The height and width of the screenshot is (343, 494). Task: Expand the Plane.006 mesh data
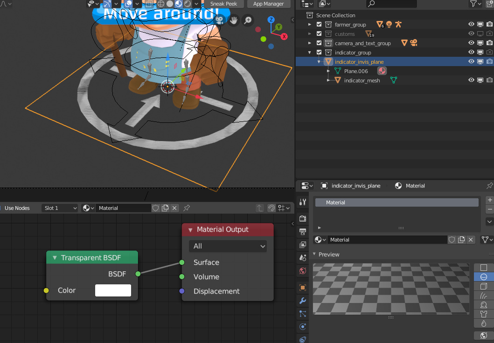tap(328, 71)
